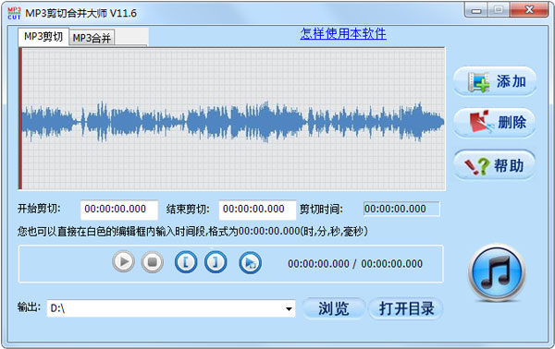Click the Play button
This screenshot has width=555, height=349.
(x=123, y=262)
